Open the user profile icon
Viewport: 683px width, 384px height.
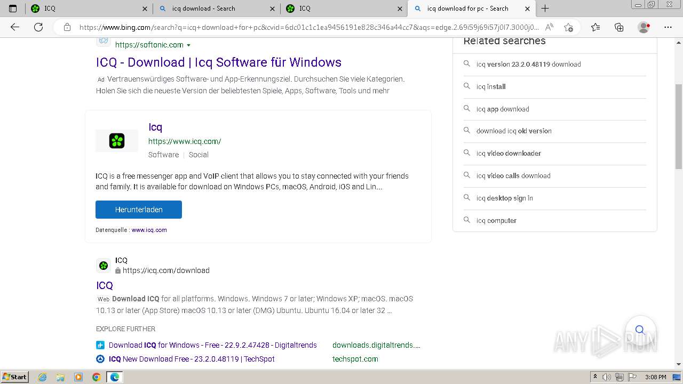[x=644, y=27]
